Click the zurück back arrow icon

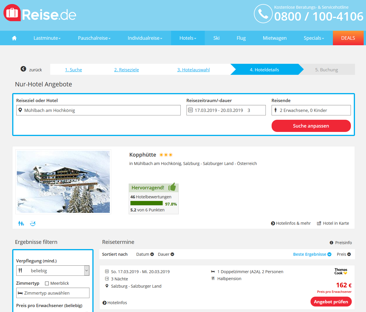coord(23,69)
